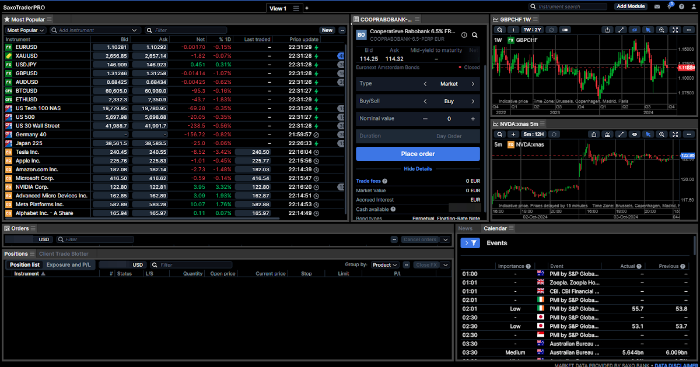Decrease Nominal value with minus
This screenshot has height=367, width=700.
(x=425, y=119)
